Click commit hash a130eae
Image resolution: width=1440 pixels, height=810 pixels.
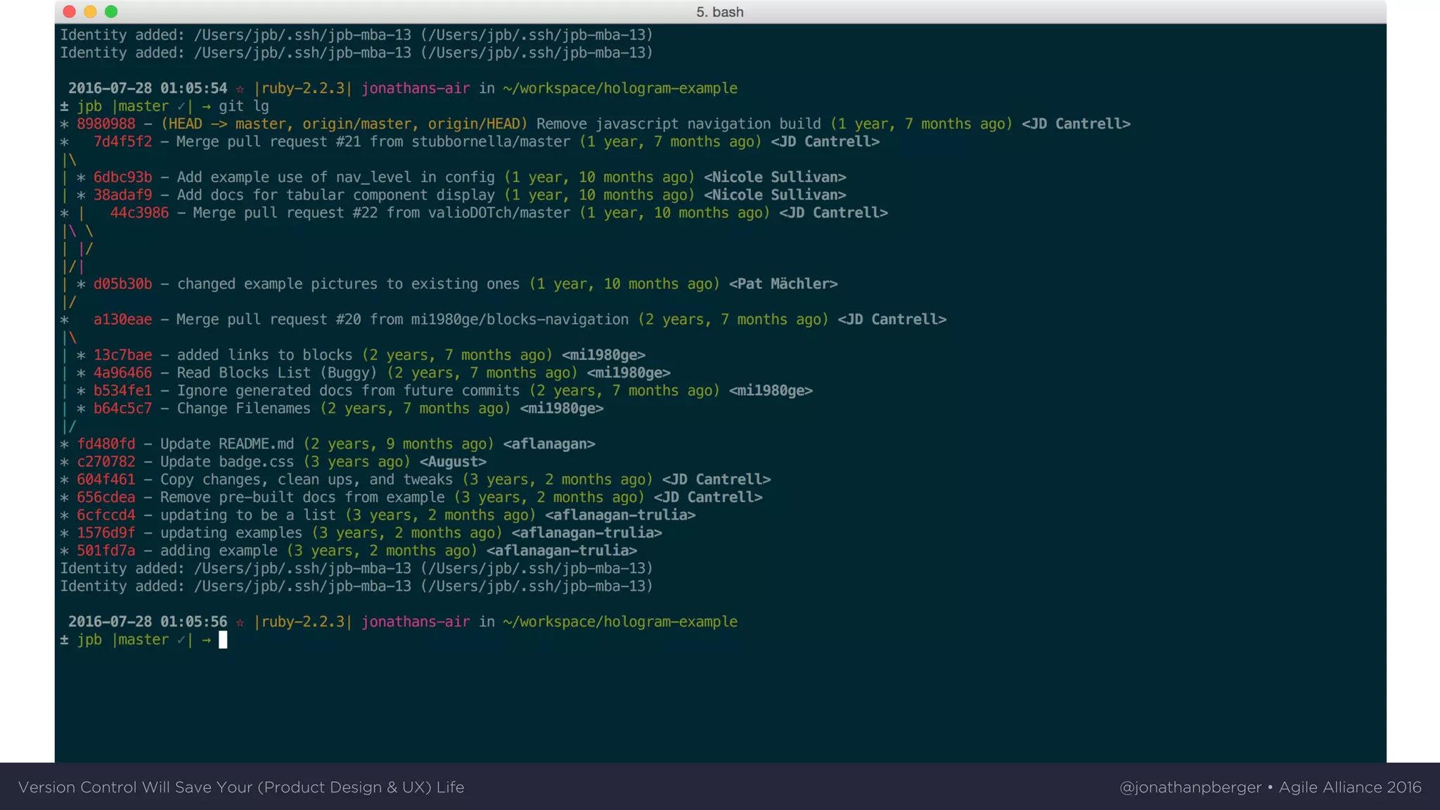[x=122, y=319]
